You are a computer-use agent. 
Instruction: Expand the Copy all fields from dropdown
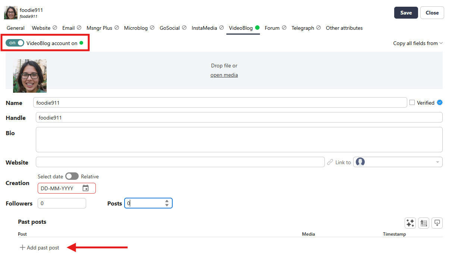[x=418, y=43]
